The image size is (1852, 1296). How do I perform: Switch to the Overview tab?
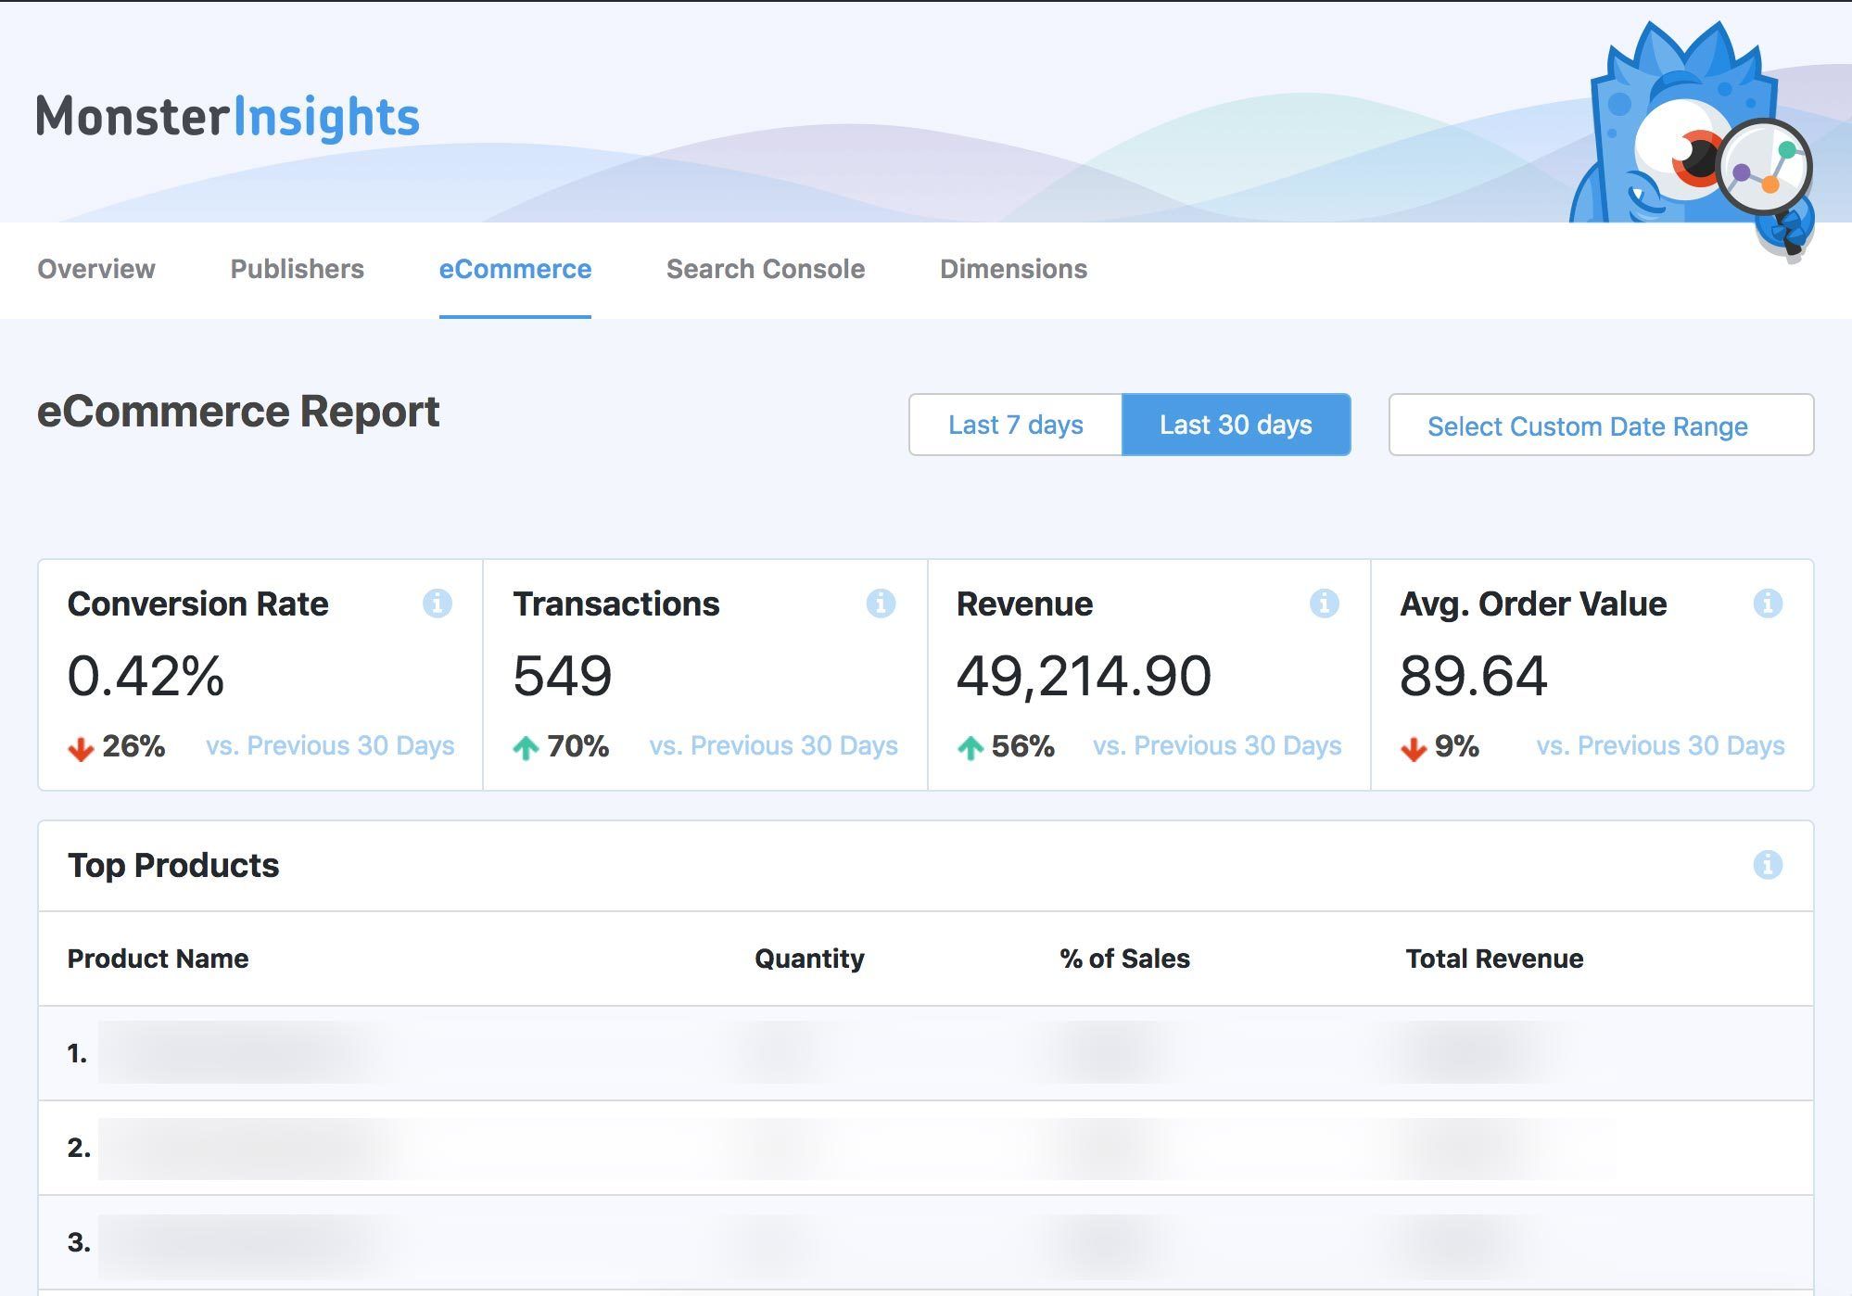96,269
